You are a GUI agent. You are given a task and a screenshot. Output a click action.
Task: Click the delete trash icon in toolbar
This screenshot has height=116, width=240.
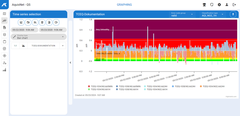coord(42,22)
